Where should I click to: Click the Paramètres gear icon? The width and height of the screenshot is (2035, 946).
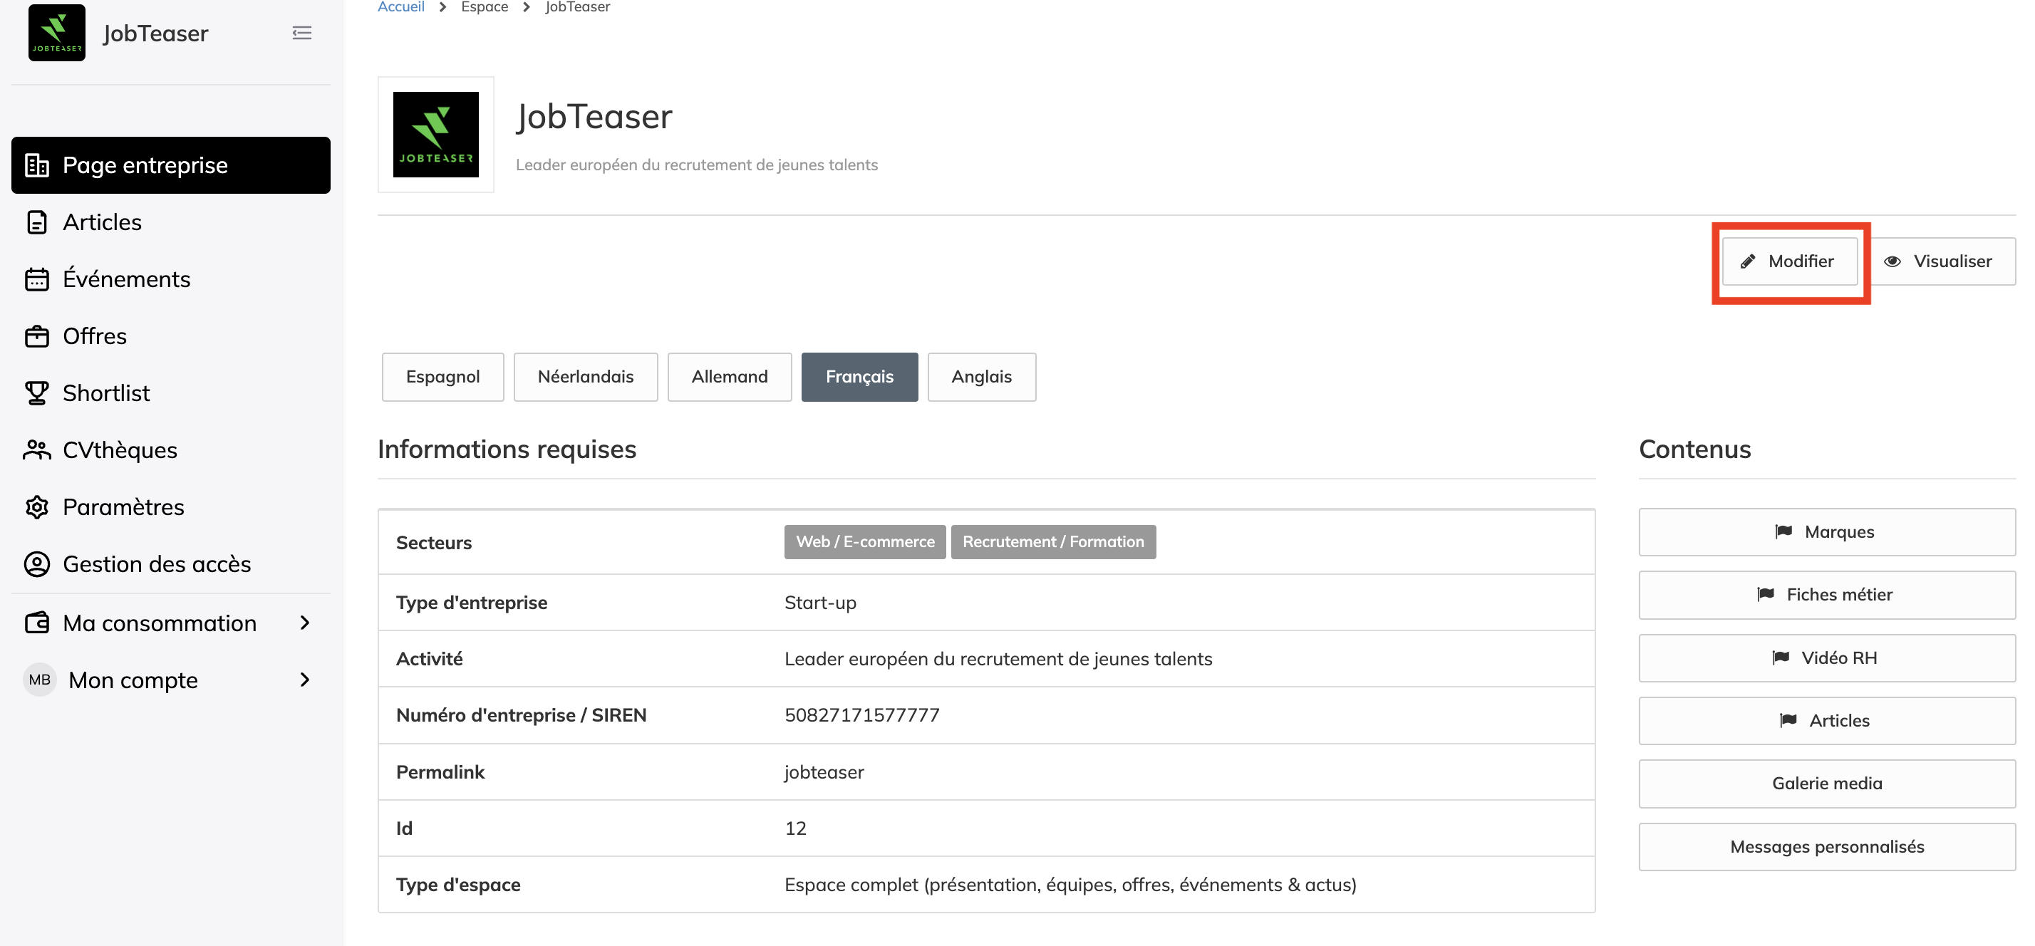pos(37,507)
